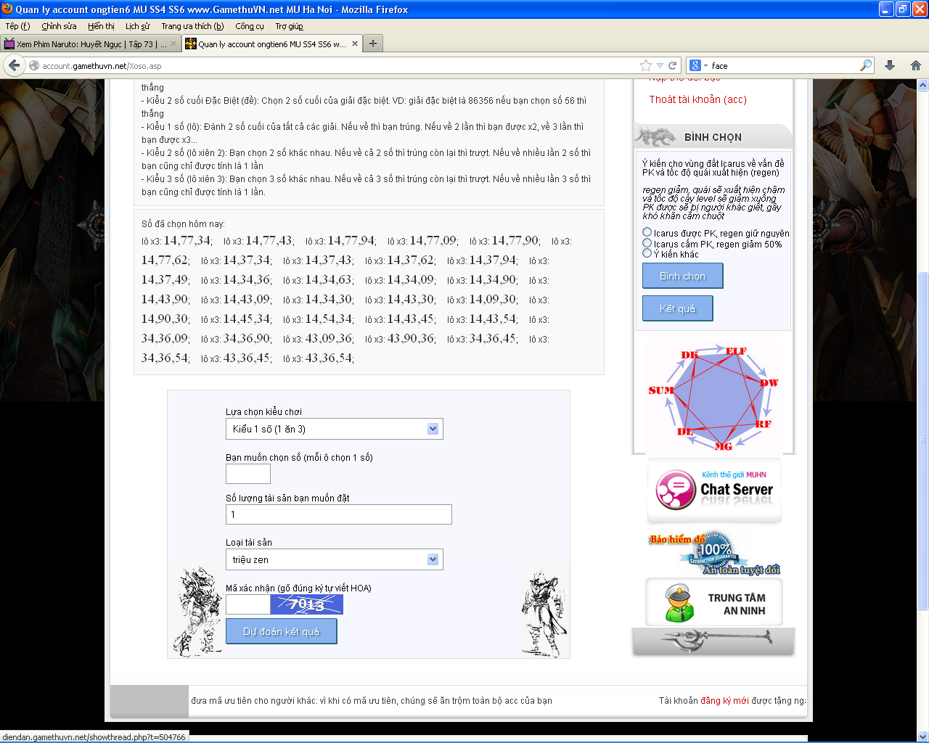Open the address bar history dropdown arrow
Screen dimensions: 929x743
[x=660, y=65]
